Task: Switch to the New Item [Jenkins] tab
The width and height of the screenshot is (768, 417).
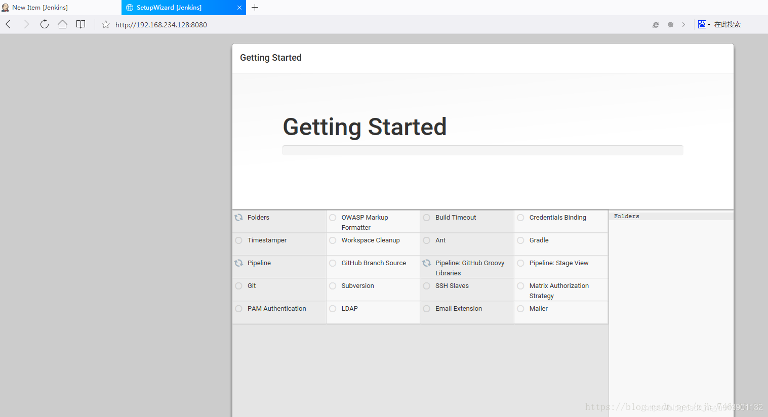Action: click(x=61, y=8)
